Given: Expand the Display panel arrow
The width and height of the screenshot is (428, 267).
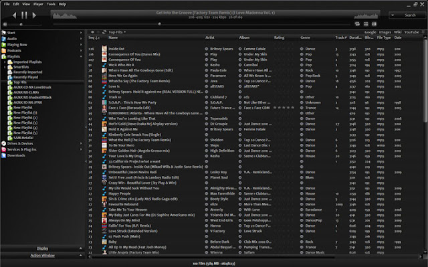Looking at the screenshot, I should tap(81, 248).
